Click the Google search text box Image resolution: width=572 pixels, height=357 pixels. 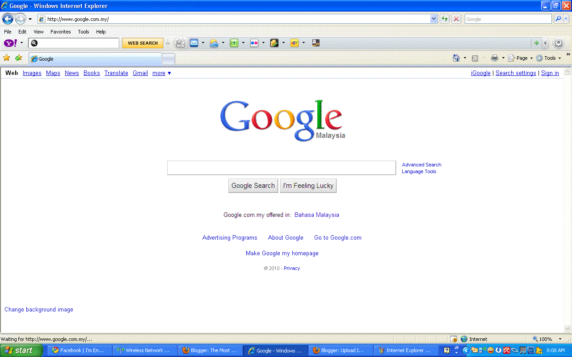click(x=282, y=168)
